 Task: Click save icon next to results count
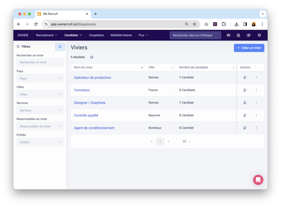[92, 57]
